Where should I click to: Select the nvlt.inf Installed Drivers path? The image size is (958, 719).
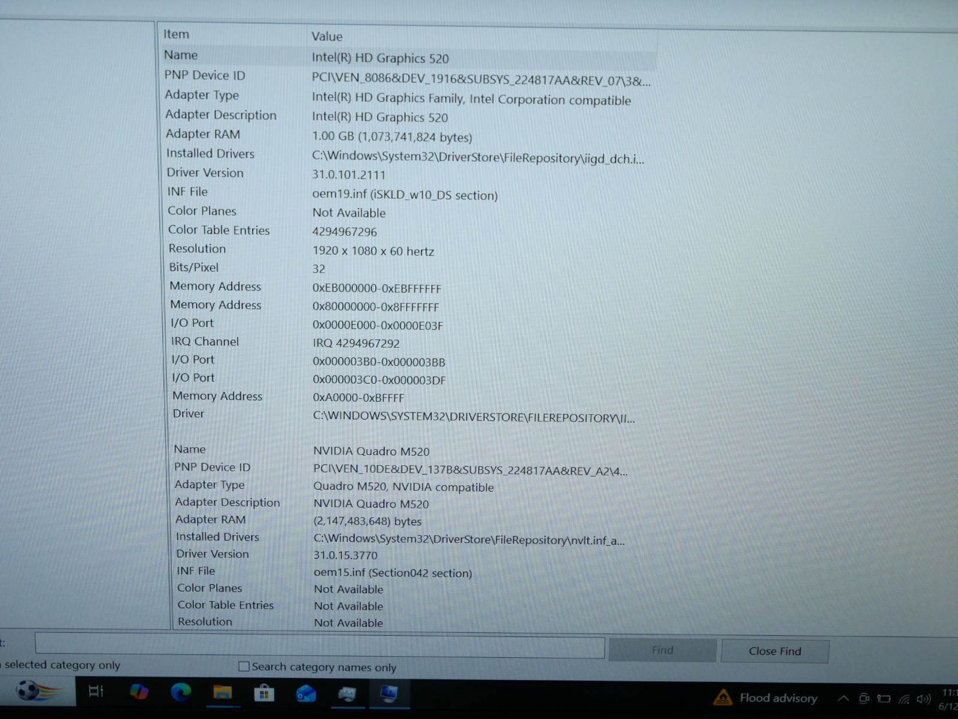point(469,539)
